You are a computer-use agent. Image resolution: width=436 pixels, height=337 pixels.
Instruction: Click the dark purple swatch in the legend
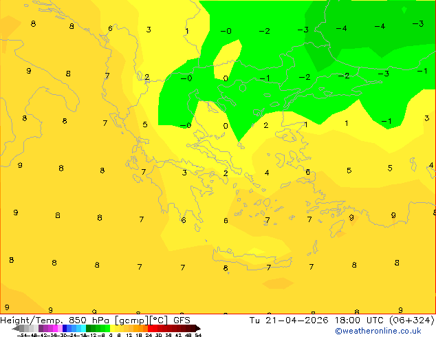pos(41,328)
